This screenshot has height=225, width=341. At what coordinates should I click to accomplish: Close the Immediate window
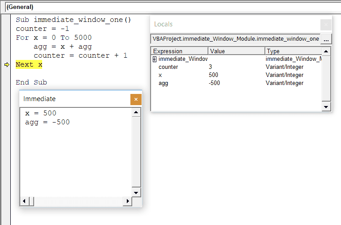(x=136, y=99)
